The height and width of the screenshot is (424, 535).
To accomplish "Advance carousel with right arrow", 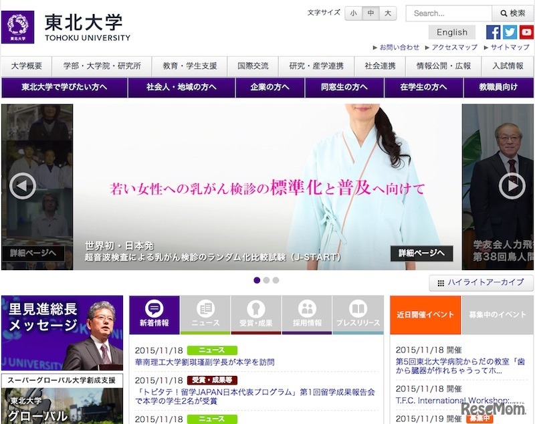I will 512,186.
